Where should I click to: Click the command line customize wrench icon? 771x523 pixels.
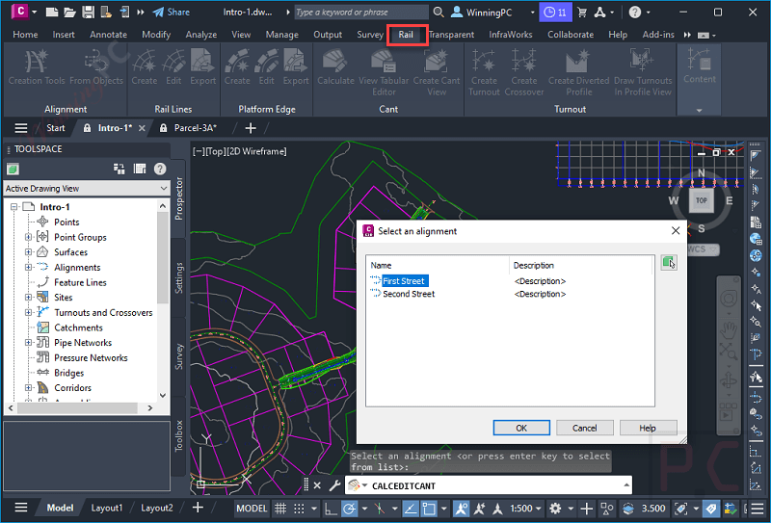pos(334,485)
